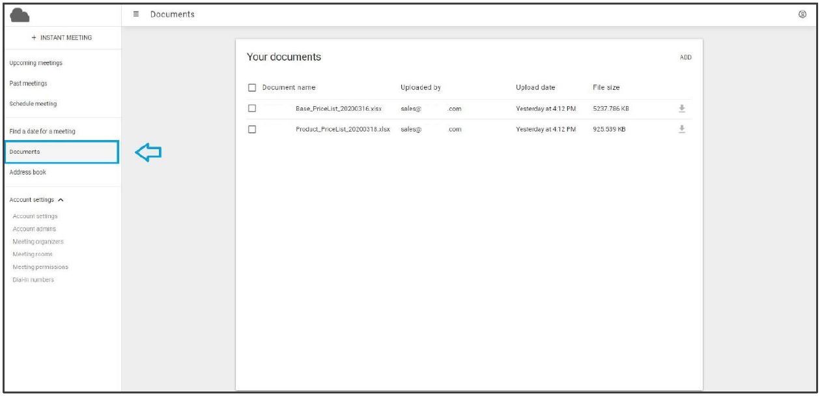
Task: Open the Address book
Action: click(x=28, y=173)
